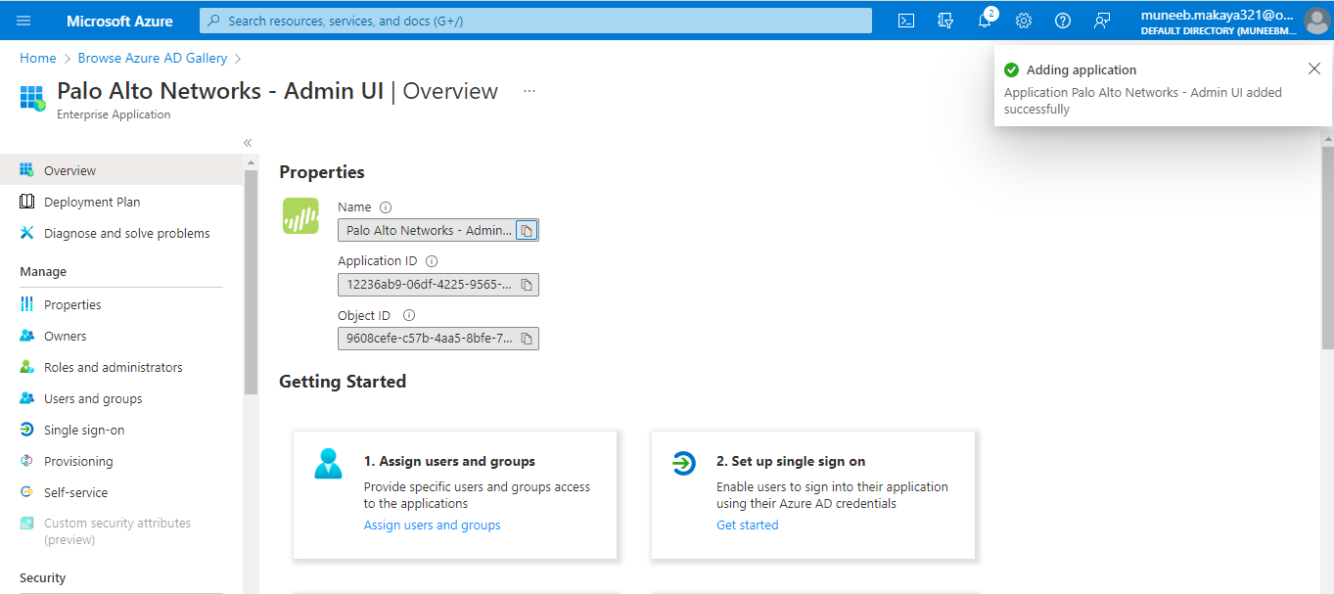Click the Assign users and groups link
1334x594 pixels.
(432, 525)
